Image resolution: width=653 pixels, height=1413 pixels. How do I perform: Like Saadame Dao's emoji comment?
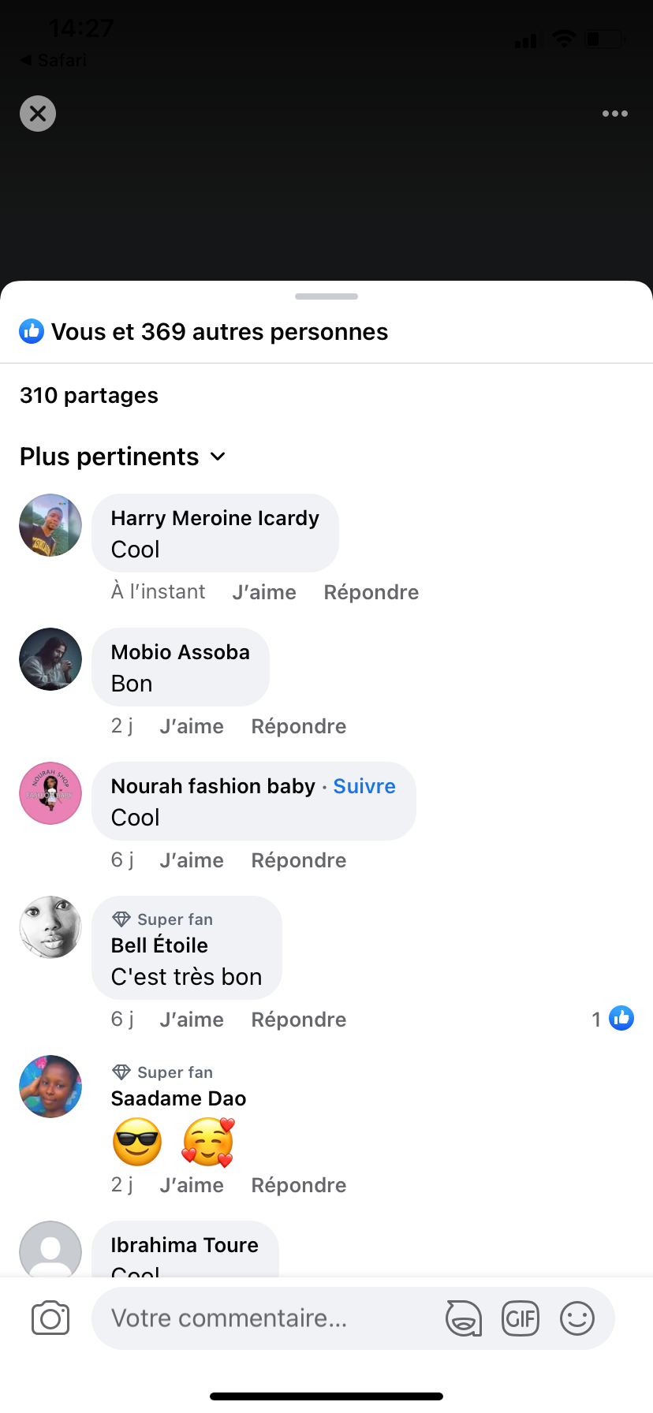point(192,1185)
